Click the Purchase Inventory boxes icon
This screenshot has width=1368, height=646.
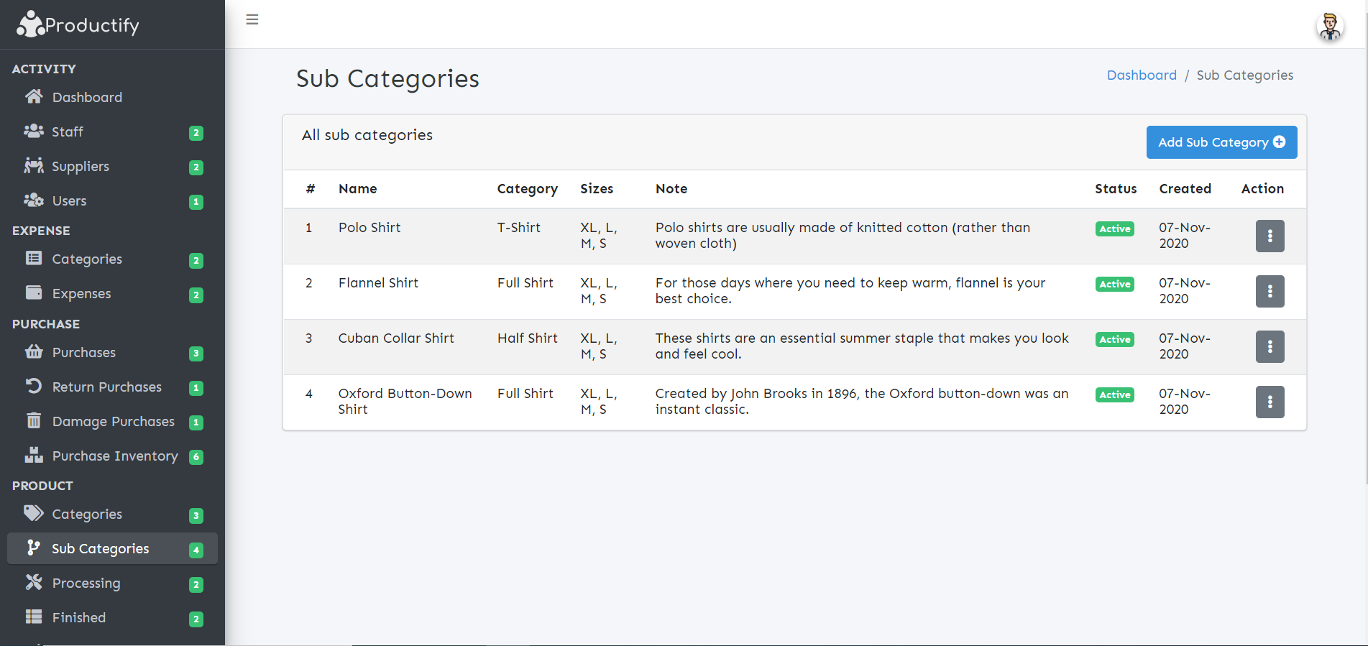(x=34, y=455)
